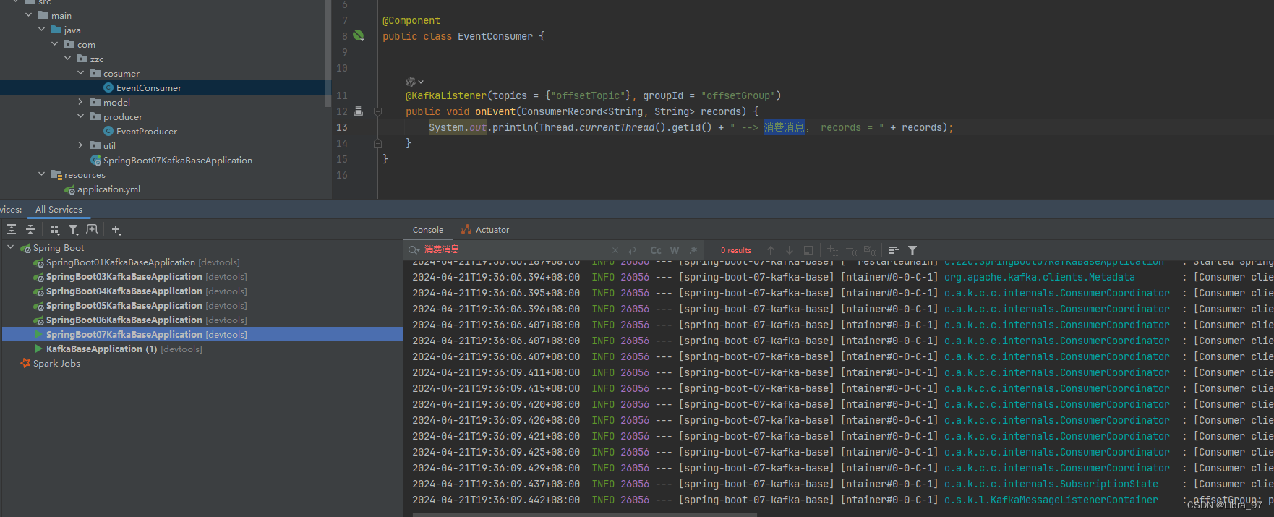Viewport: 1274px width, 517px height.
Task: Select the Spark Jobs node
Action: click(x=56, y=363)
